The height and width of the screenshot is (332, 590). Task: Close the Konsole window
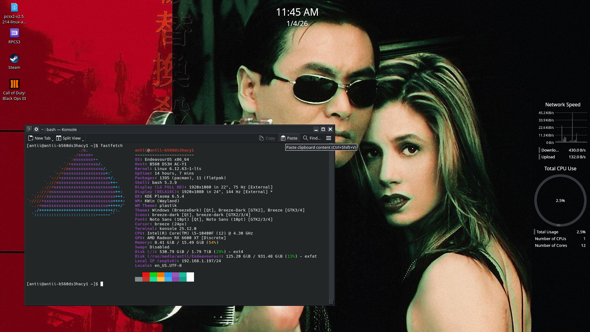[330, 129]
